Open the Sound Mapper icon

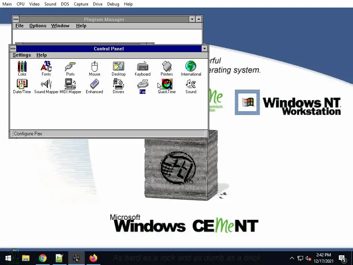(x=46, y=86)
